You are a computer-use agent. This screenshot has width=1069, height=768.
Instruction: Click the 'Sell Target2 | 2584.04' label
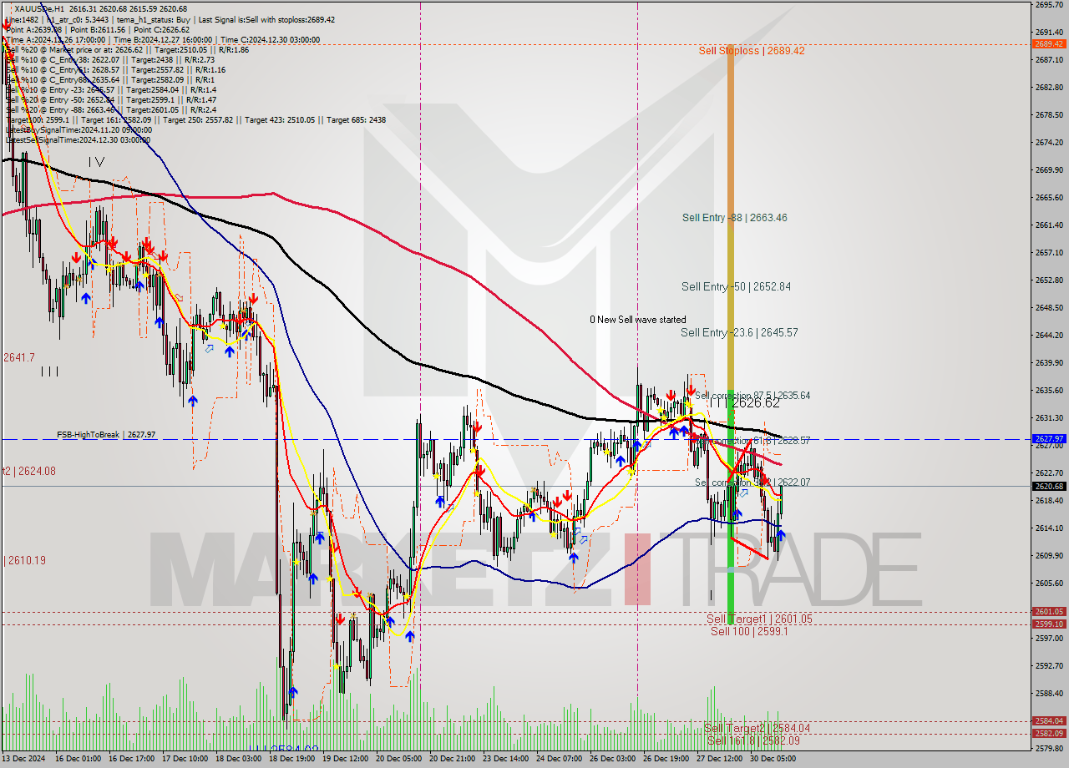[x=757, y=728]
